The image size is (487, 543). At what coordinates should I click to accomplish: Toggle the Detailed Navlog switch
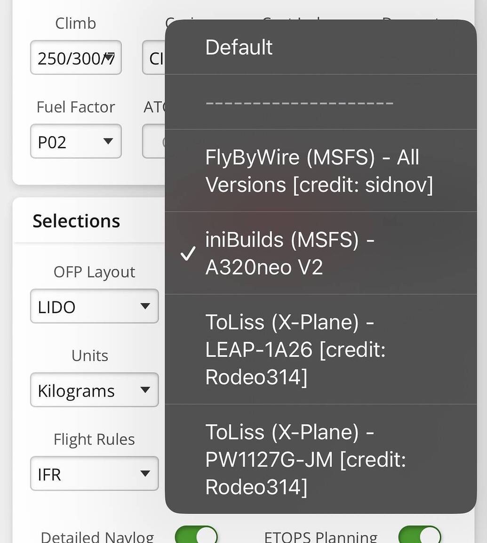[196, 536]
